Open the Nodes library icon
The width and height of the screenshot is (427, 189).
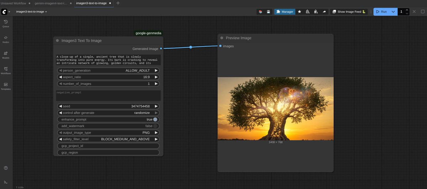(6, 39)
